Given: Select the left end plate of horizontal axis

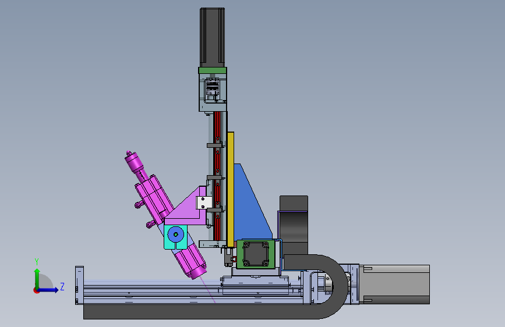Looking at the screenshot, I should [x=79, y=285].
